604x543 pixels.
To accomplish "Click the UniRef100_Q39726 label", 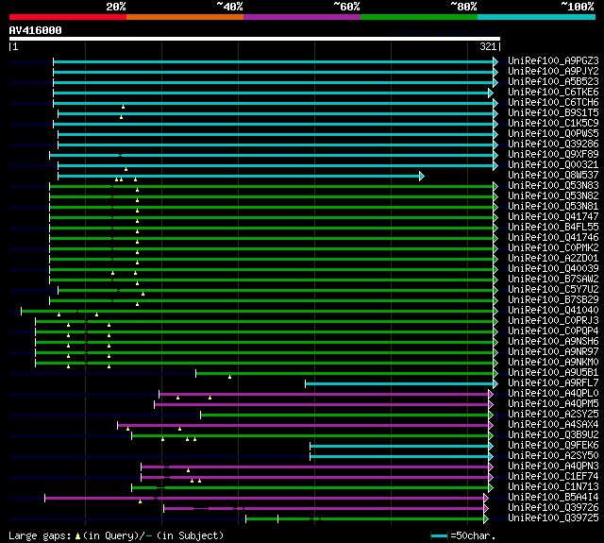I will (x=553, y=508).
